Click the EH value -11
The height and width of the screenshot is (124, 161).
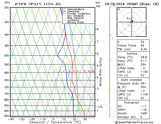click(144, 106)
